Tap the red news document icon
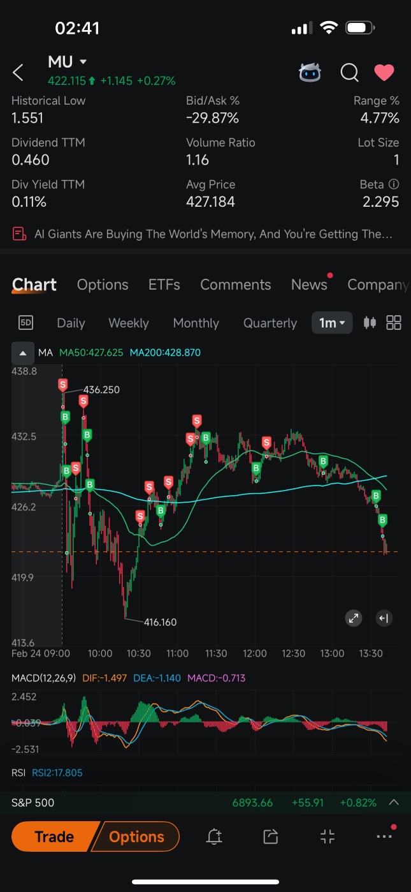Image resolution: width=411 pixels, height=892 pixels. [x=19, y=234]
